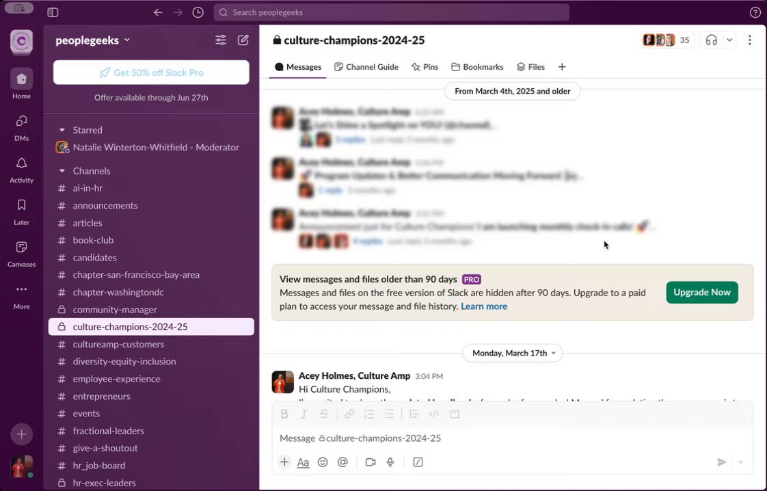Screen dimensions: 767x491
Task: Toggle the sidebar panel icon
Action: [x=53, y=12]
